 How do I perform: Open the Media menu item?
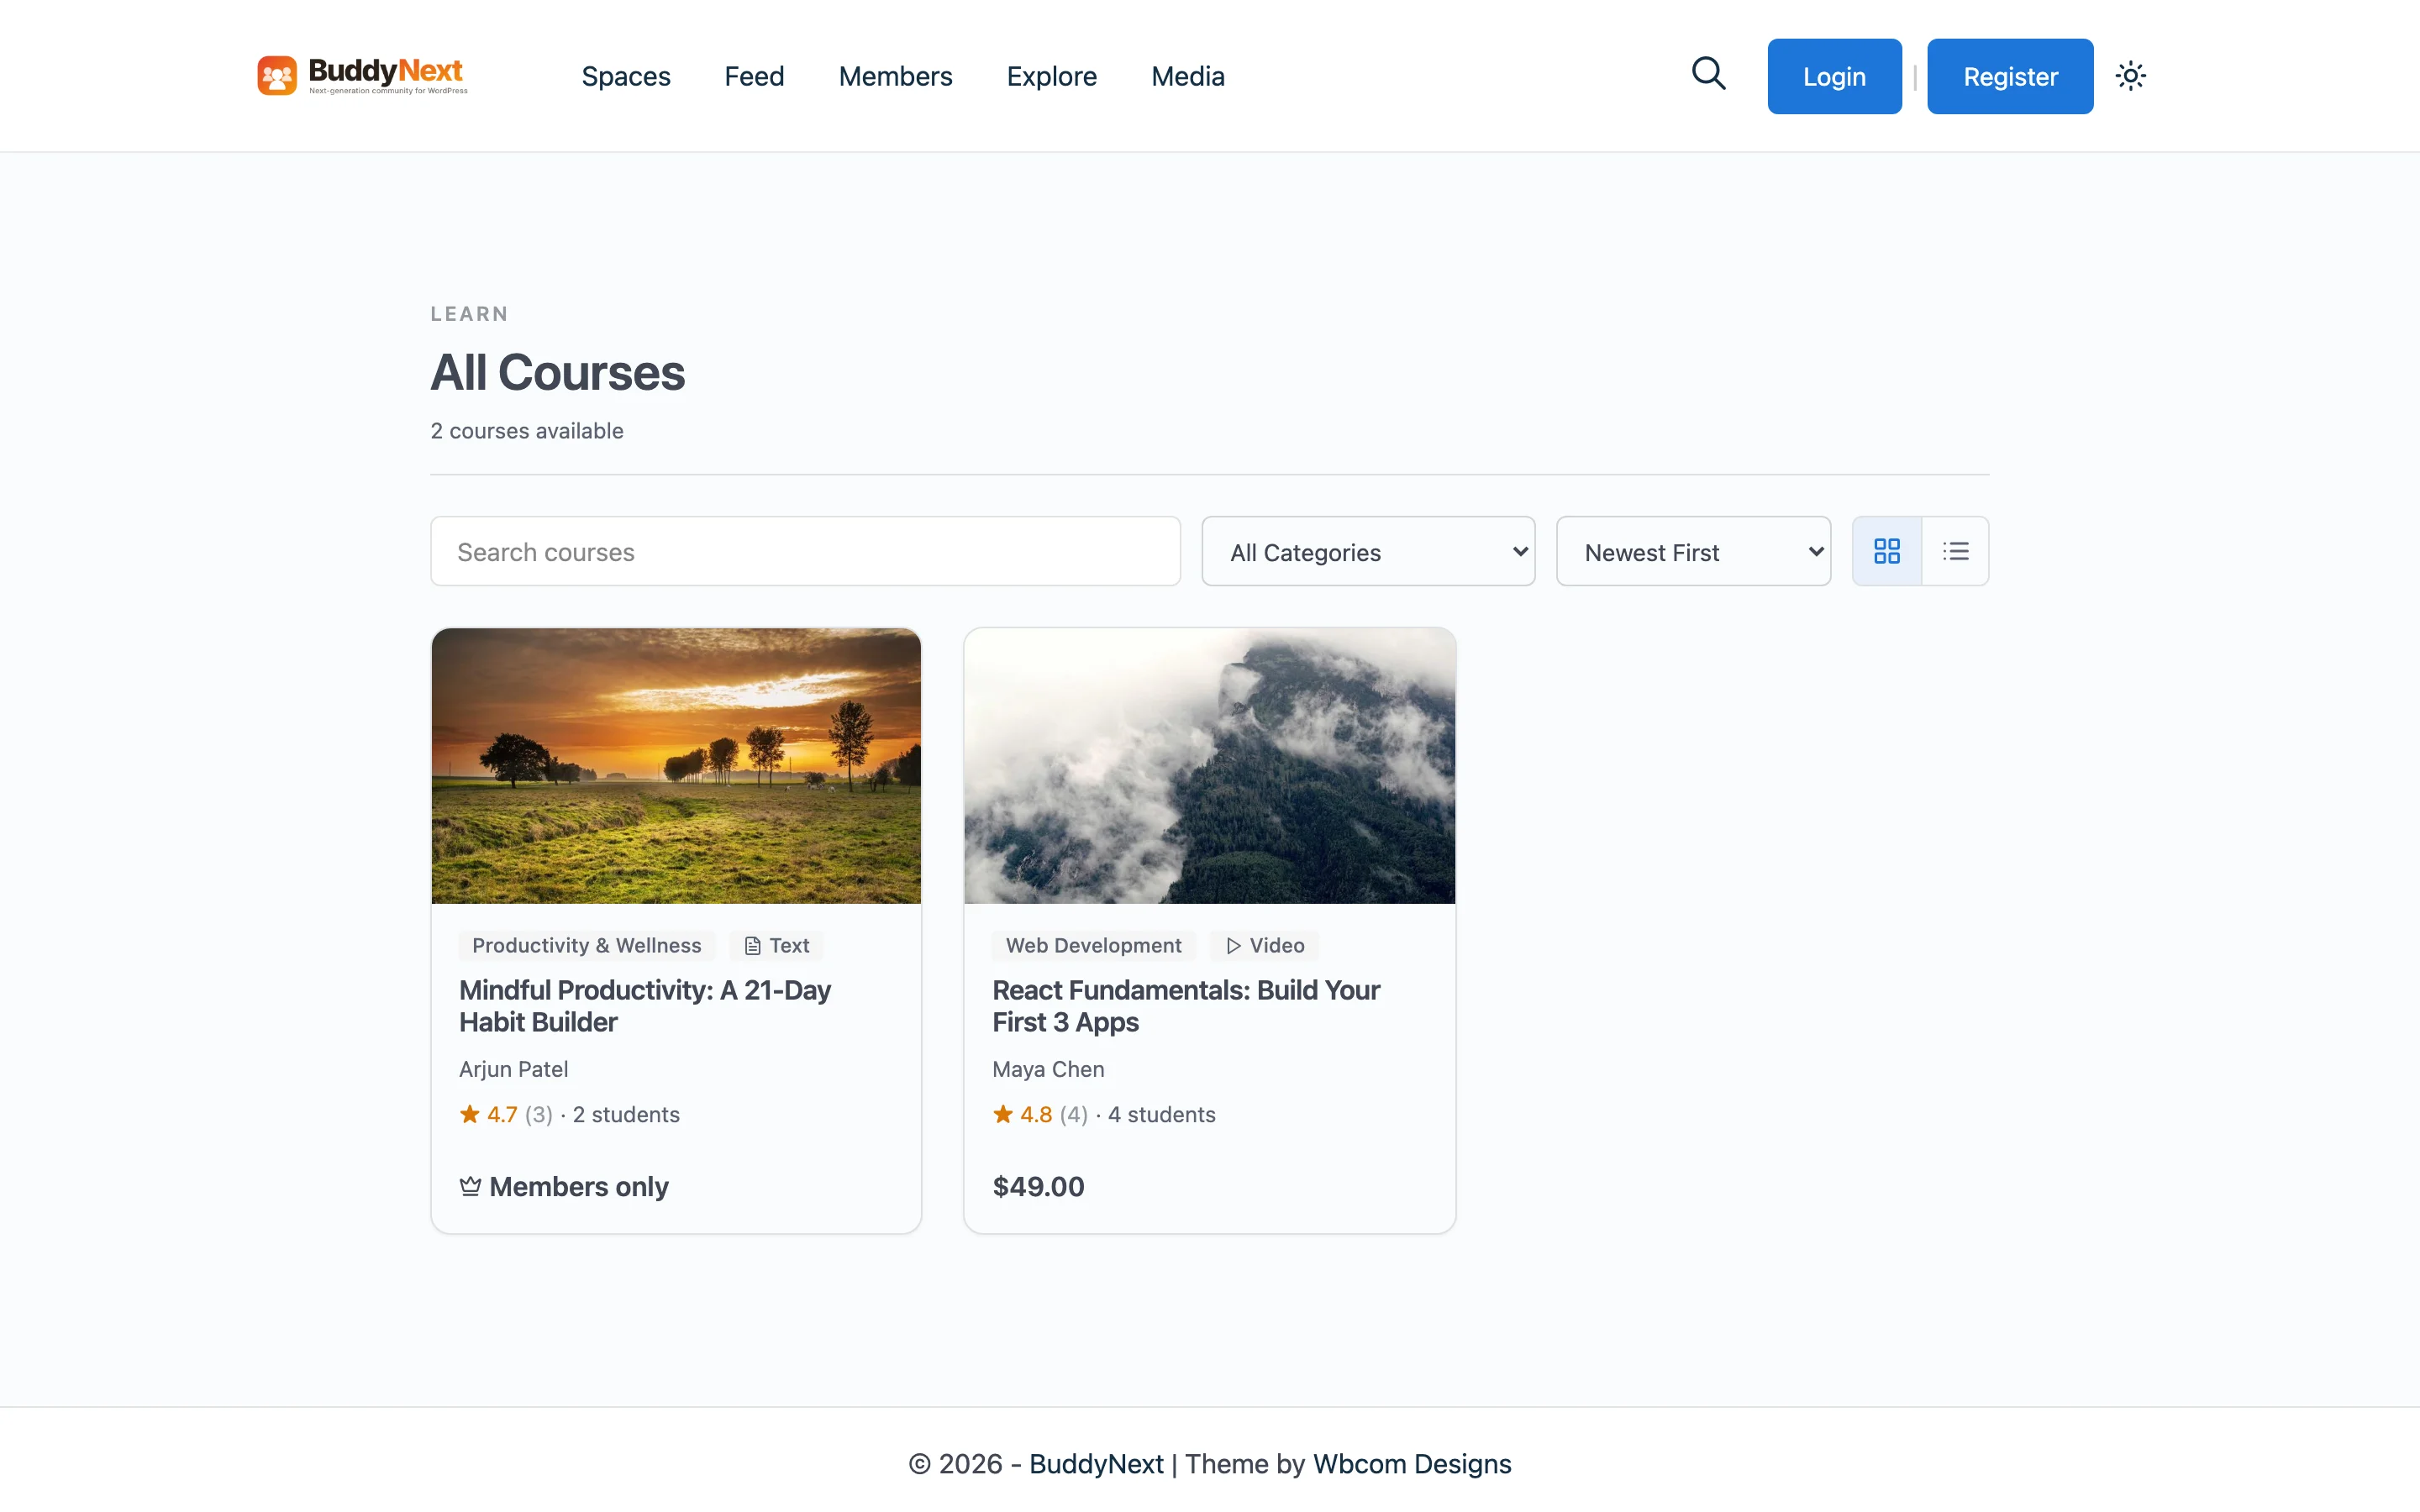(1187, 76)
